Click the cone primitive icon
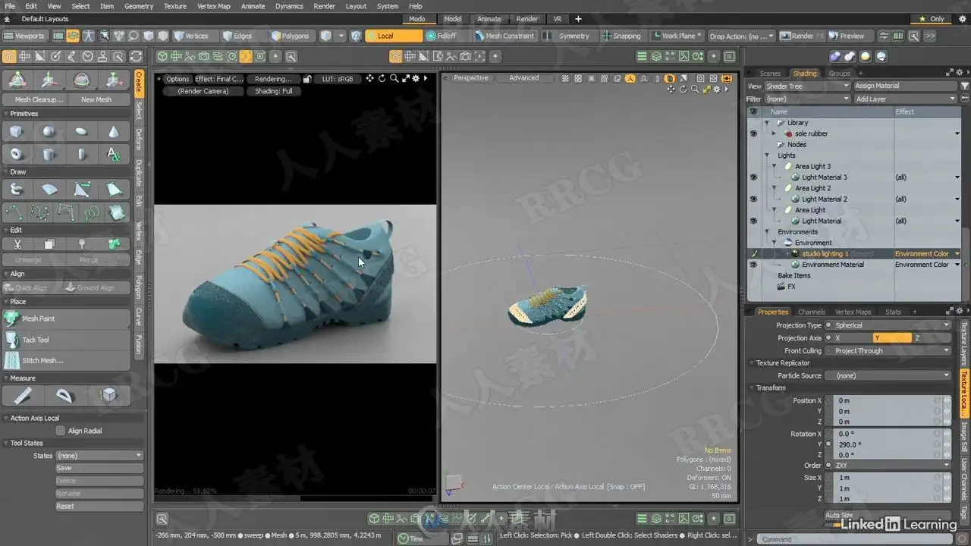This screenshot has width=971, height=546. pos(114,132)
